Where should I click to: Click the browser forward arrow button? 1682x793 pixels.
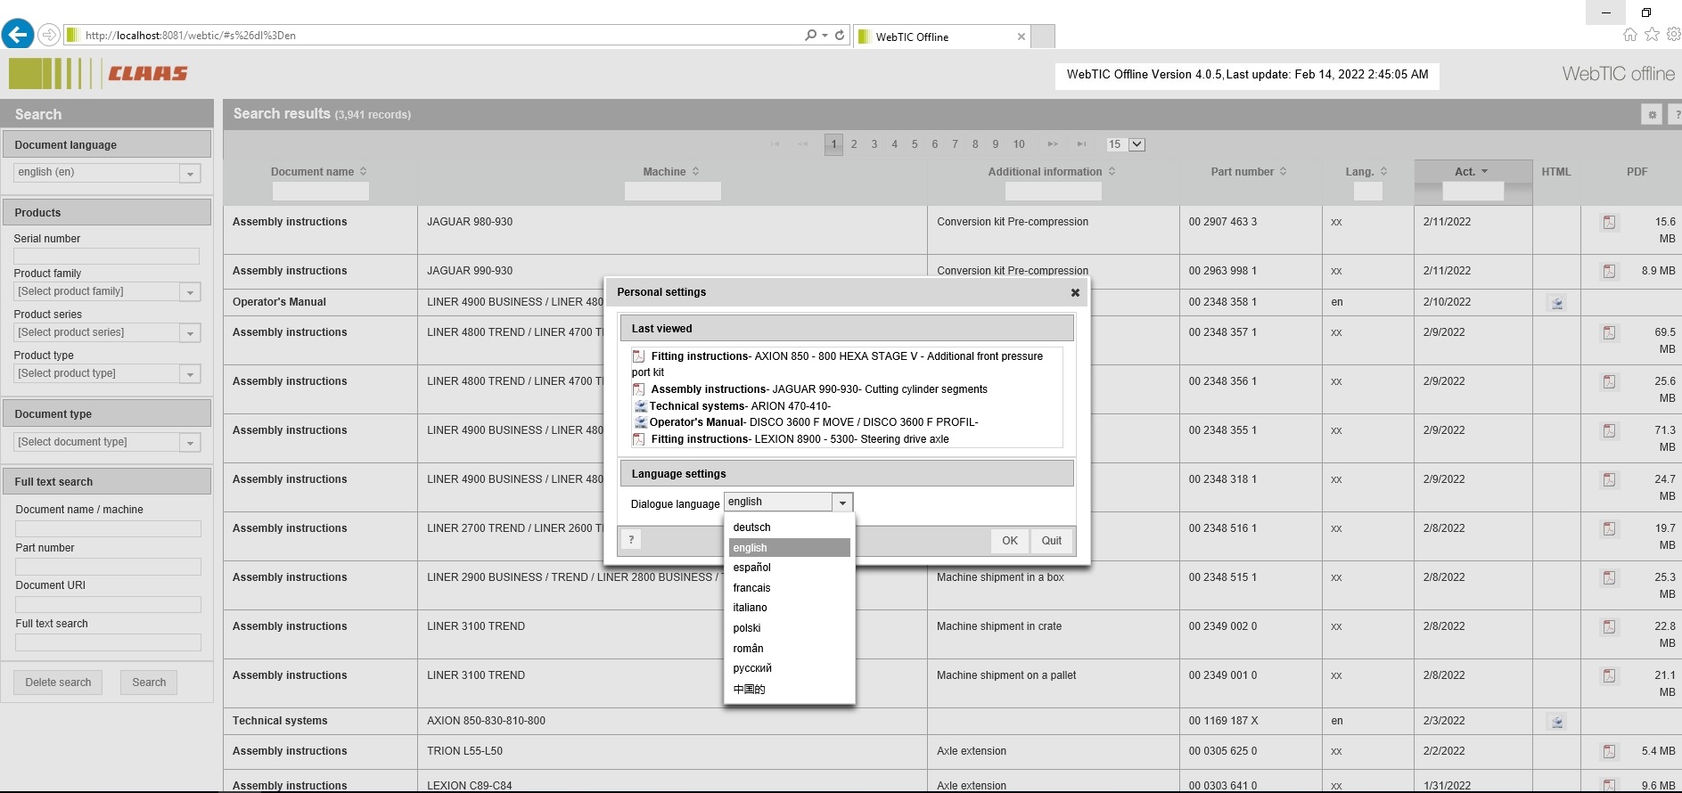point(49,35)
